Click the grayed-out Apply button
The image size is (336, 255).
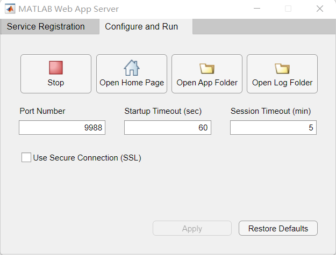[x=192, y=228]
